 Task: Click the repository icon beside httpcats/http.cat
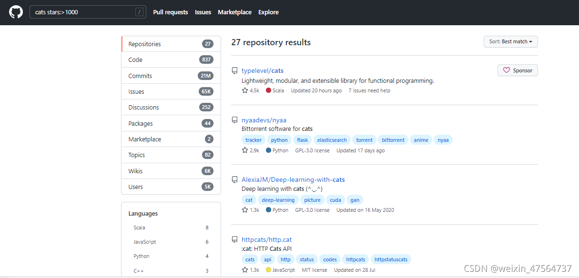pos(234,239)
